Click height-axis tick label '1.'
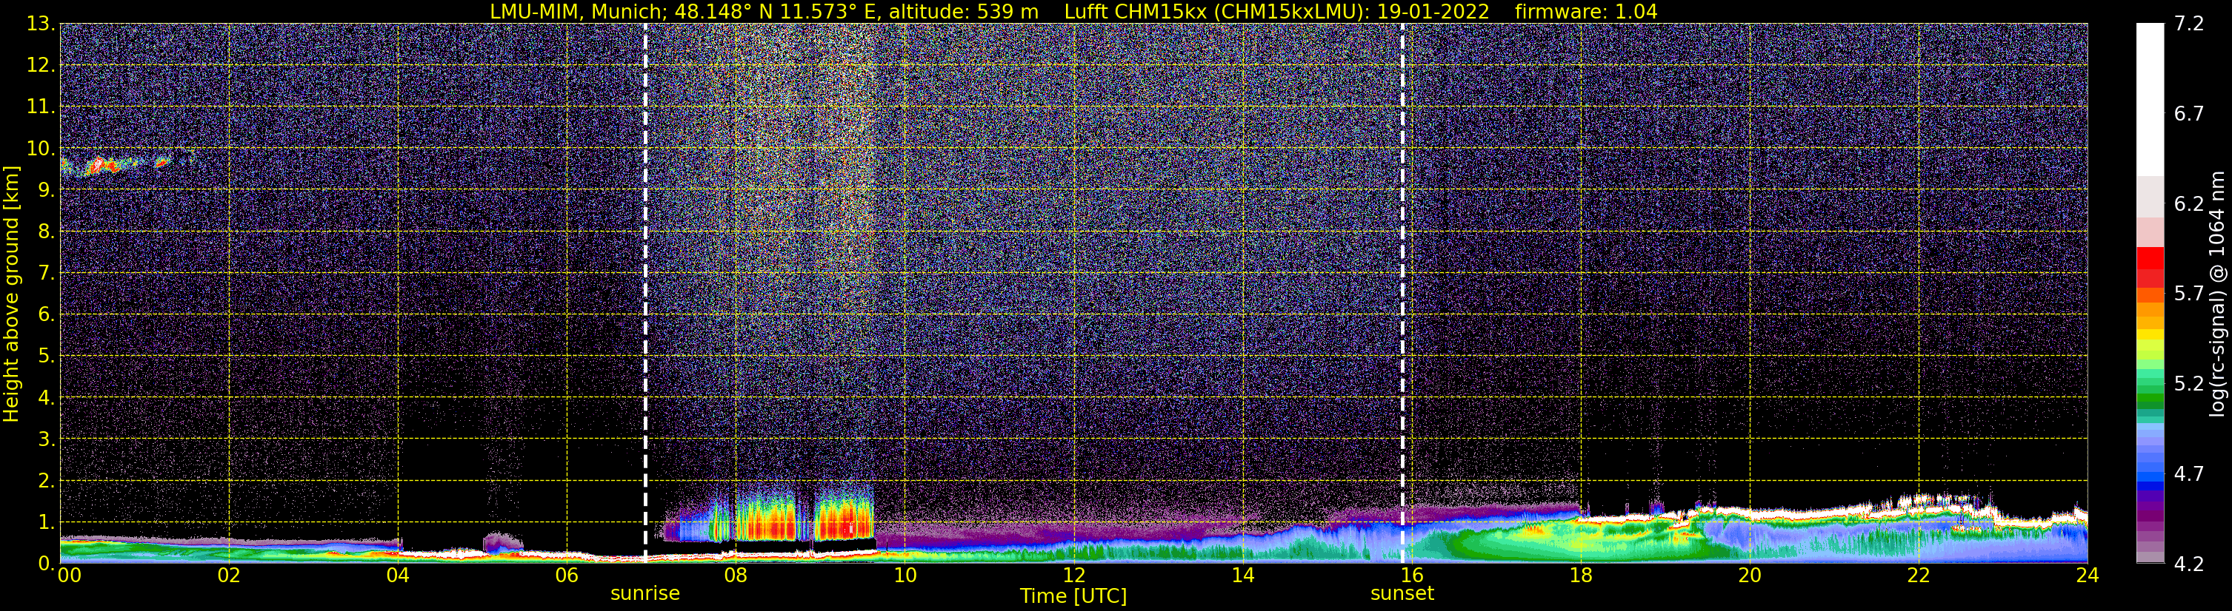The width and height of the screenshot is (2232, 611). [x=47, y=521]
